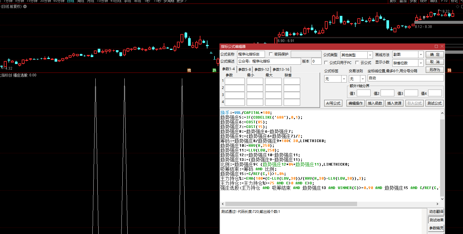This screenshot has width=463, height=234.
Task: Open the 显示小数 dropdown
Action: (421, 63)
